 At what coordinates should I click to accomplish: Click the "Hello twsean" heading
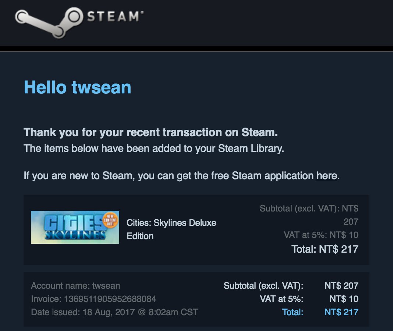(x=77, y=88)
